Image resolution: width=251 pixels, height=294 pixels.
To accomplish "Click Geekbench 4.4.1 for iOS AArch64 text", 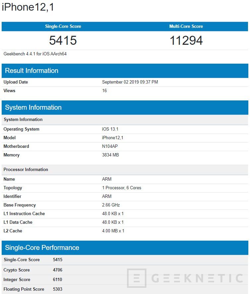I will click(35, 54).
